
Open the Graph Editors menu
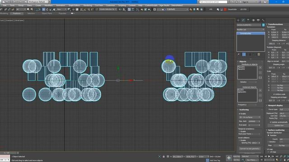coord(74,5)
